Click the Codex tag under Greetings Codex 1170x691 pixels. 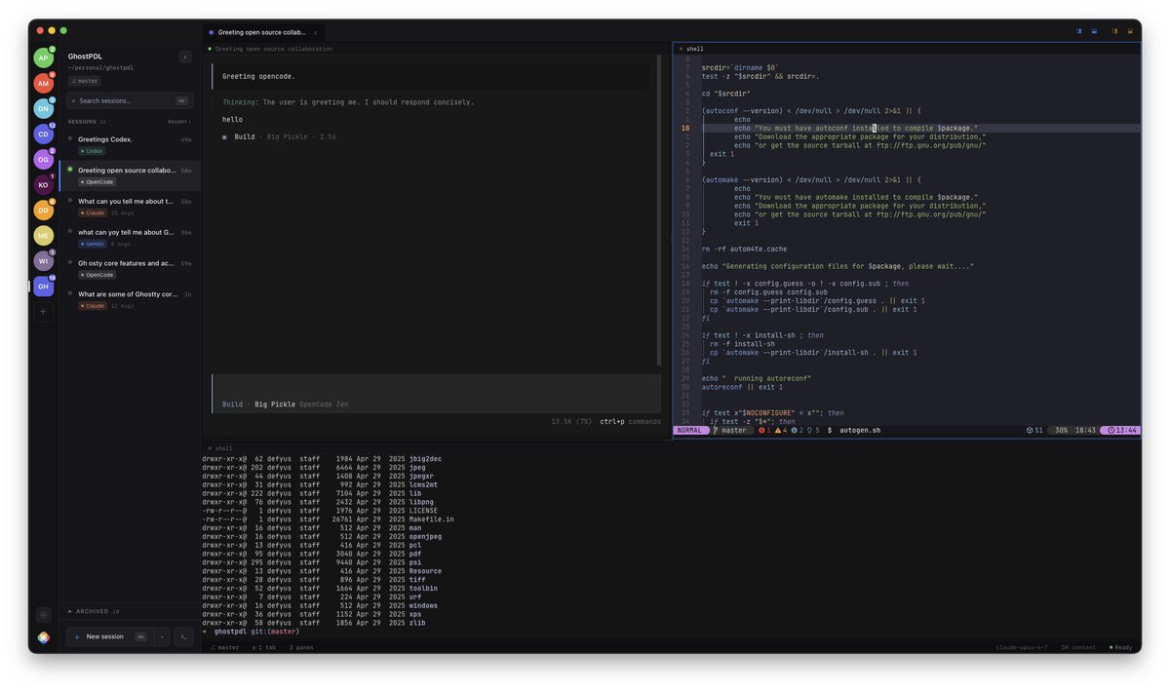(93, 151)
